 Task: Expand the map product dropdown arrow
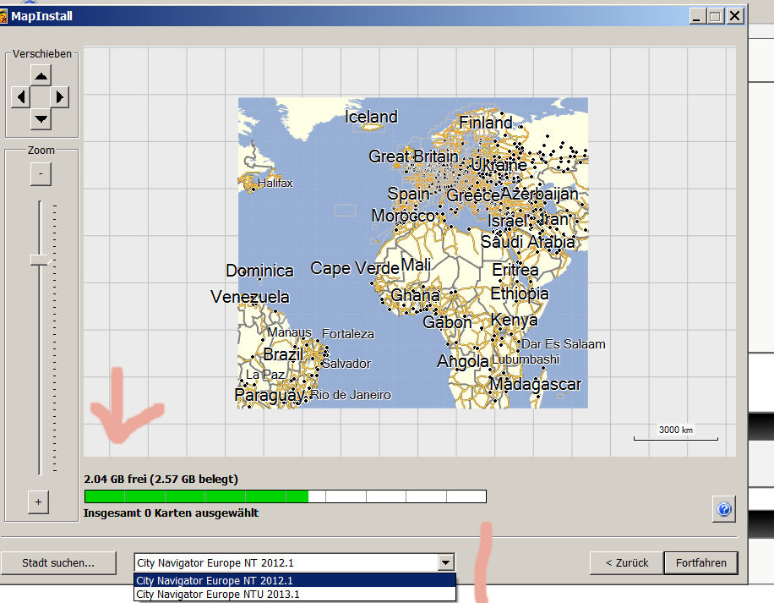[445, 562]
